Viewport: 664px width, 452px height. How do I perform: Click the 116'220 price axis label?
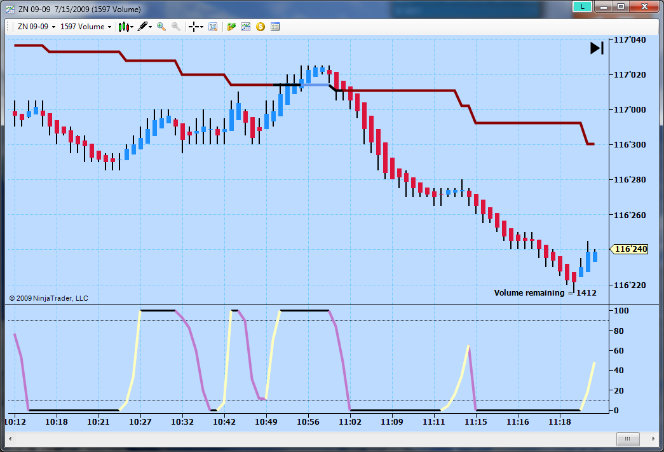point(630,285)
